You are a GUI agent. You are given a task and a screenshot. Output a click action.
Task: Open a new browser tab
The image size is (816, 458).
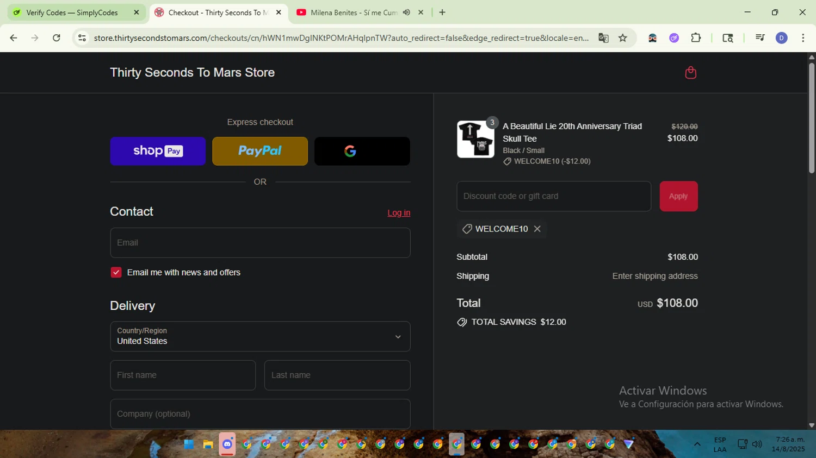pos(442,12)
